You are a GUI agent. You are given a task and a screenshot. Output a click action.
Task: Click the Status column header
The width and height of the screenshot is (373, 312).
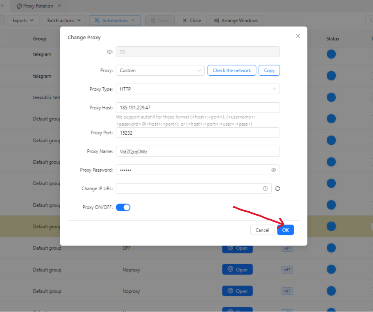(x=332, y=38)
